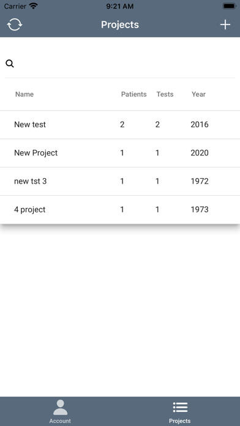
Task: Tap the battery indicator icon
Action: click(230, 6)
